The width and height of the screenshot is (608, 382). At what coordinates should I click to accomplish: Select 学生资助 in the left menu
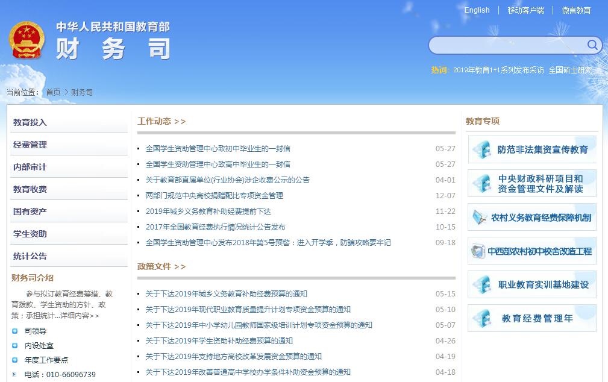[x=30, y=234]
